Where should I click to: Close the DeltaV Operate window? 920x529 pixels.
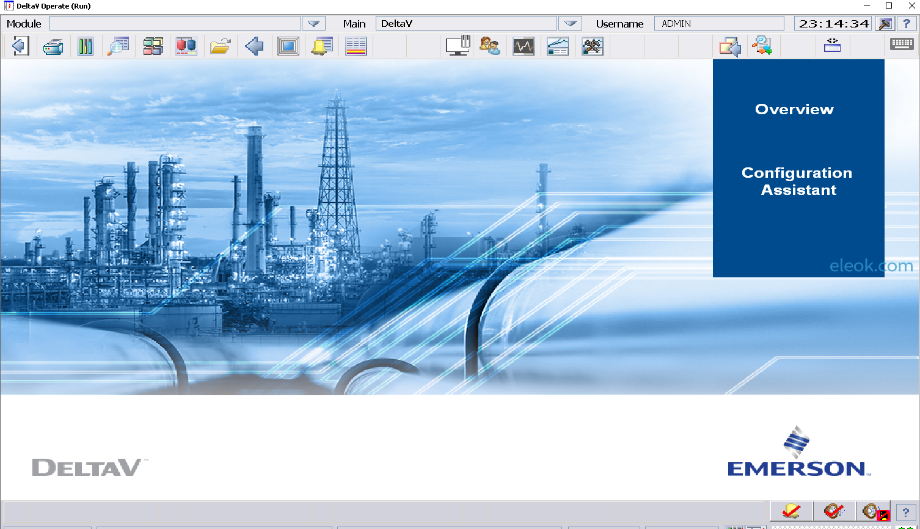coord(911,6)
